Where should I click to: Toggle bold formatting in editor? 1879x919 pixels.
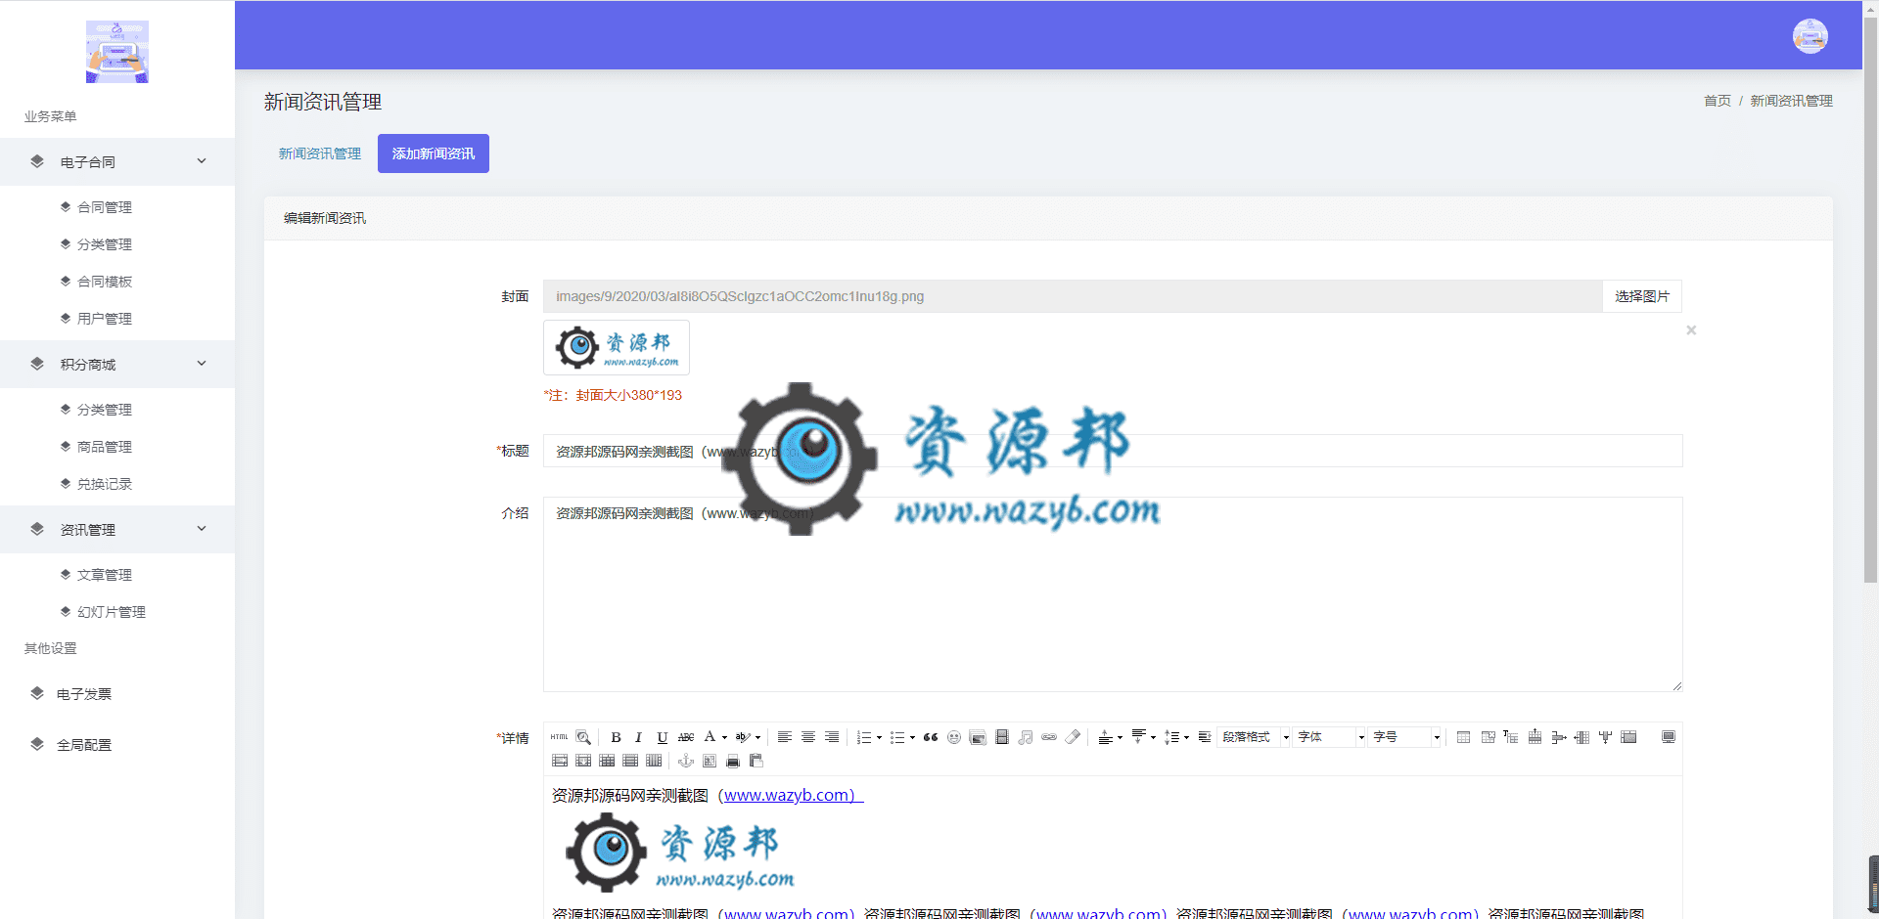(x=616, y=737)
